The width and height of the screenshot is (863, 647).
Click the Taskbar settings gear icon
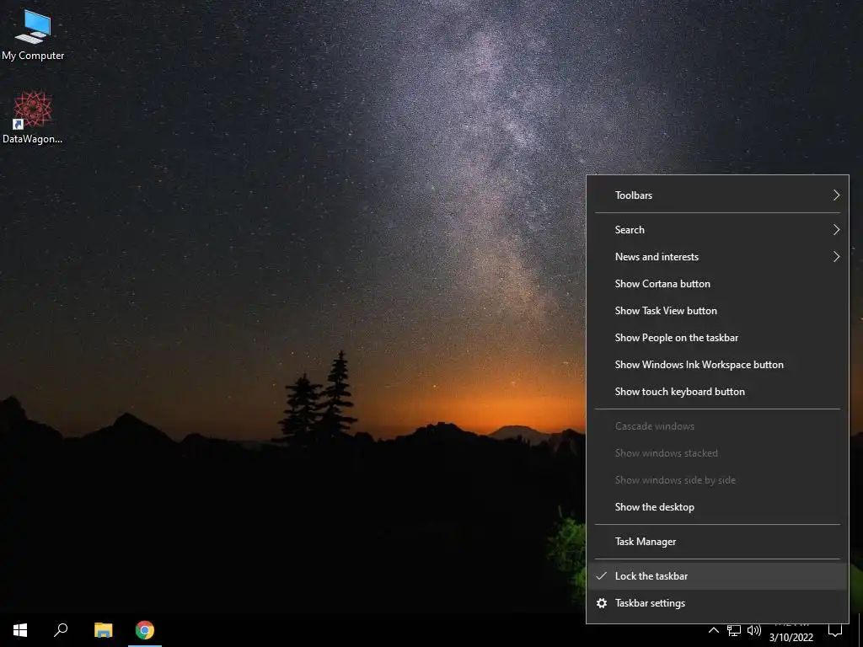click(602, 603)
